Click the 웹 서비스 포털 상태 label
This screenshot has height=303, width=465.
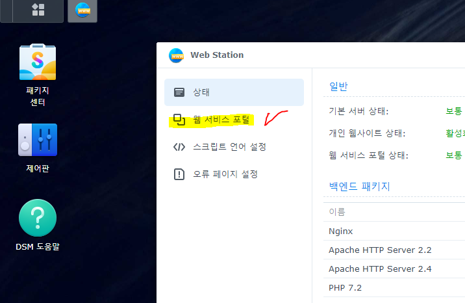[369, 155]
